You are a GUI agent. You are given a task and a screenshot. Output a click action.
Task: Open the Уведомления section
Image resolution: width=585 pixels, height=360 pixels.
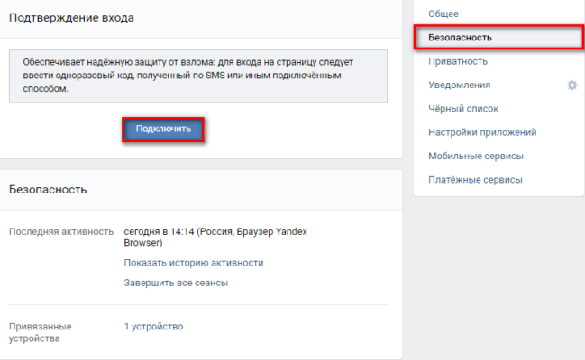click(x=459, y=85)
